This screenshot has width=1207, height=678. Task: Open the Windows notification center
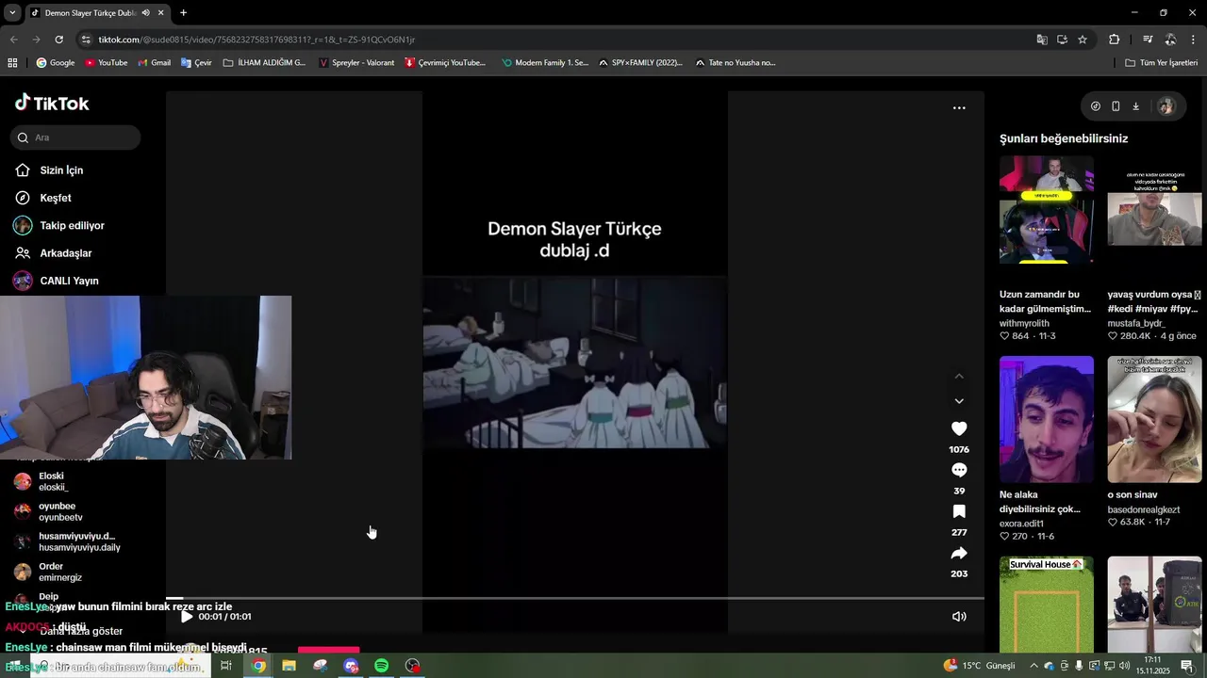point(1186,666)
